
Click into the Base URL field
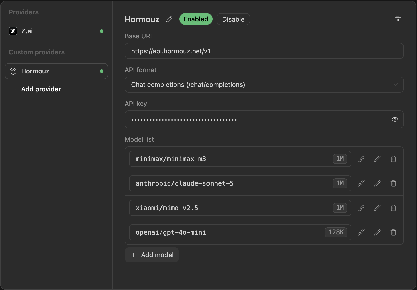[x=264, y=51]
